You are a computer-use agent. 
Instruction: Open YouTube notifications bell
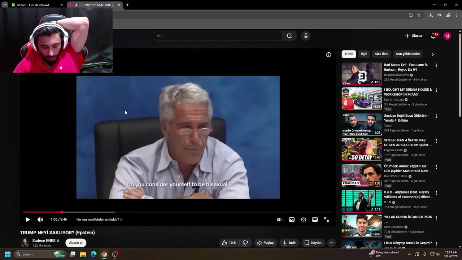click(x=433, y=36)
